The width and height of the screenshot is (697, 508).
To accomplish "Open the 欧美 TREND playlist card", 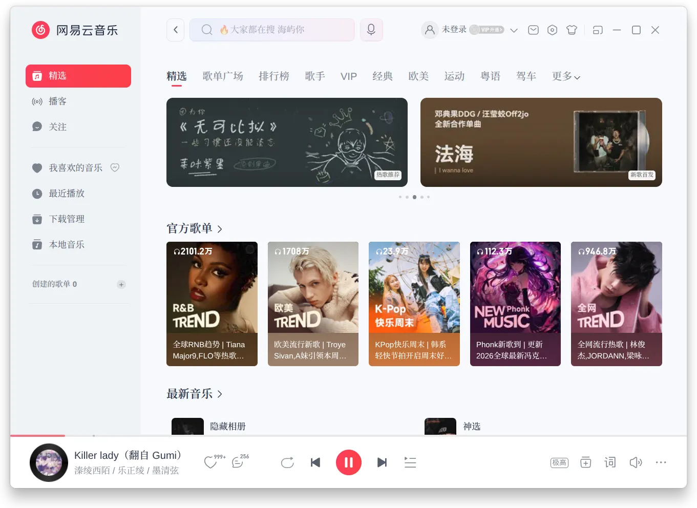I will [313, 304].
